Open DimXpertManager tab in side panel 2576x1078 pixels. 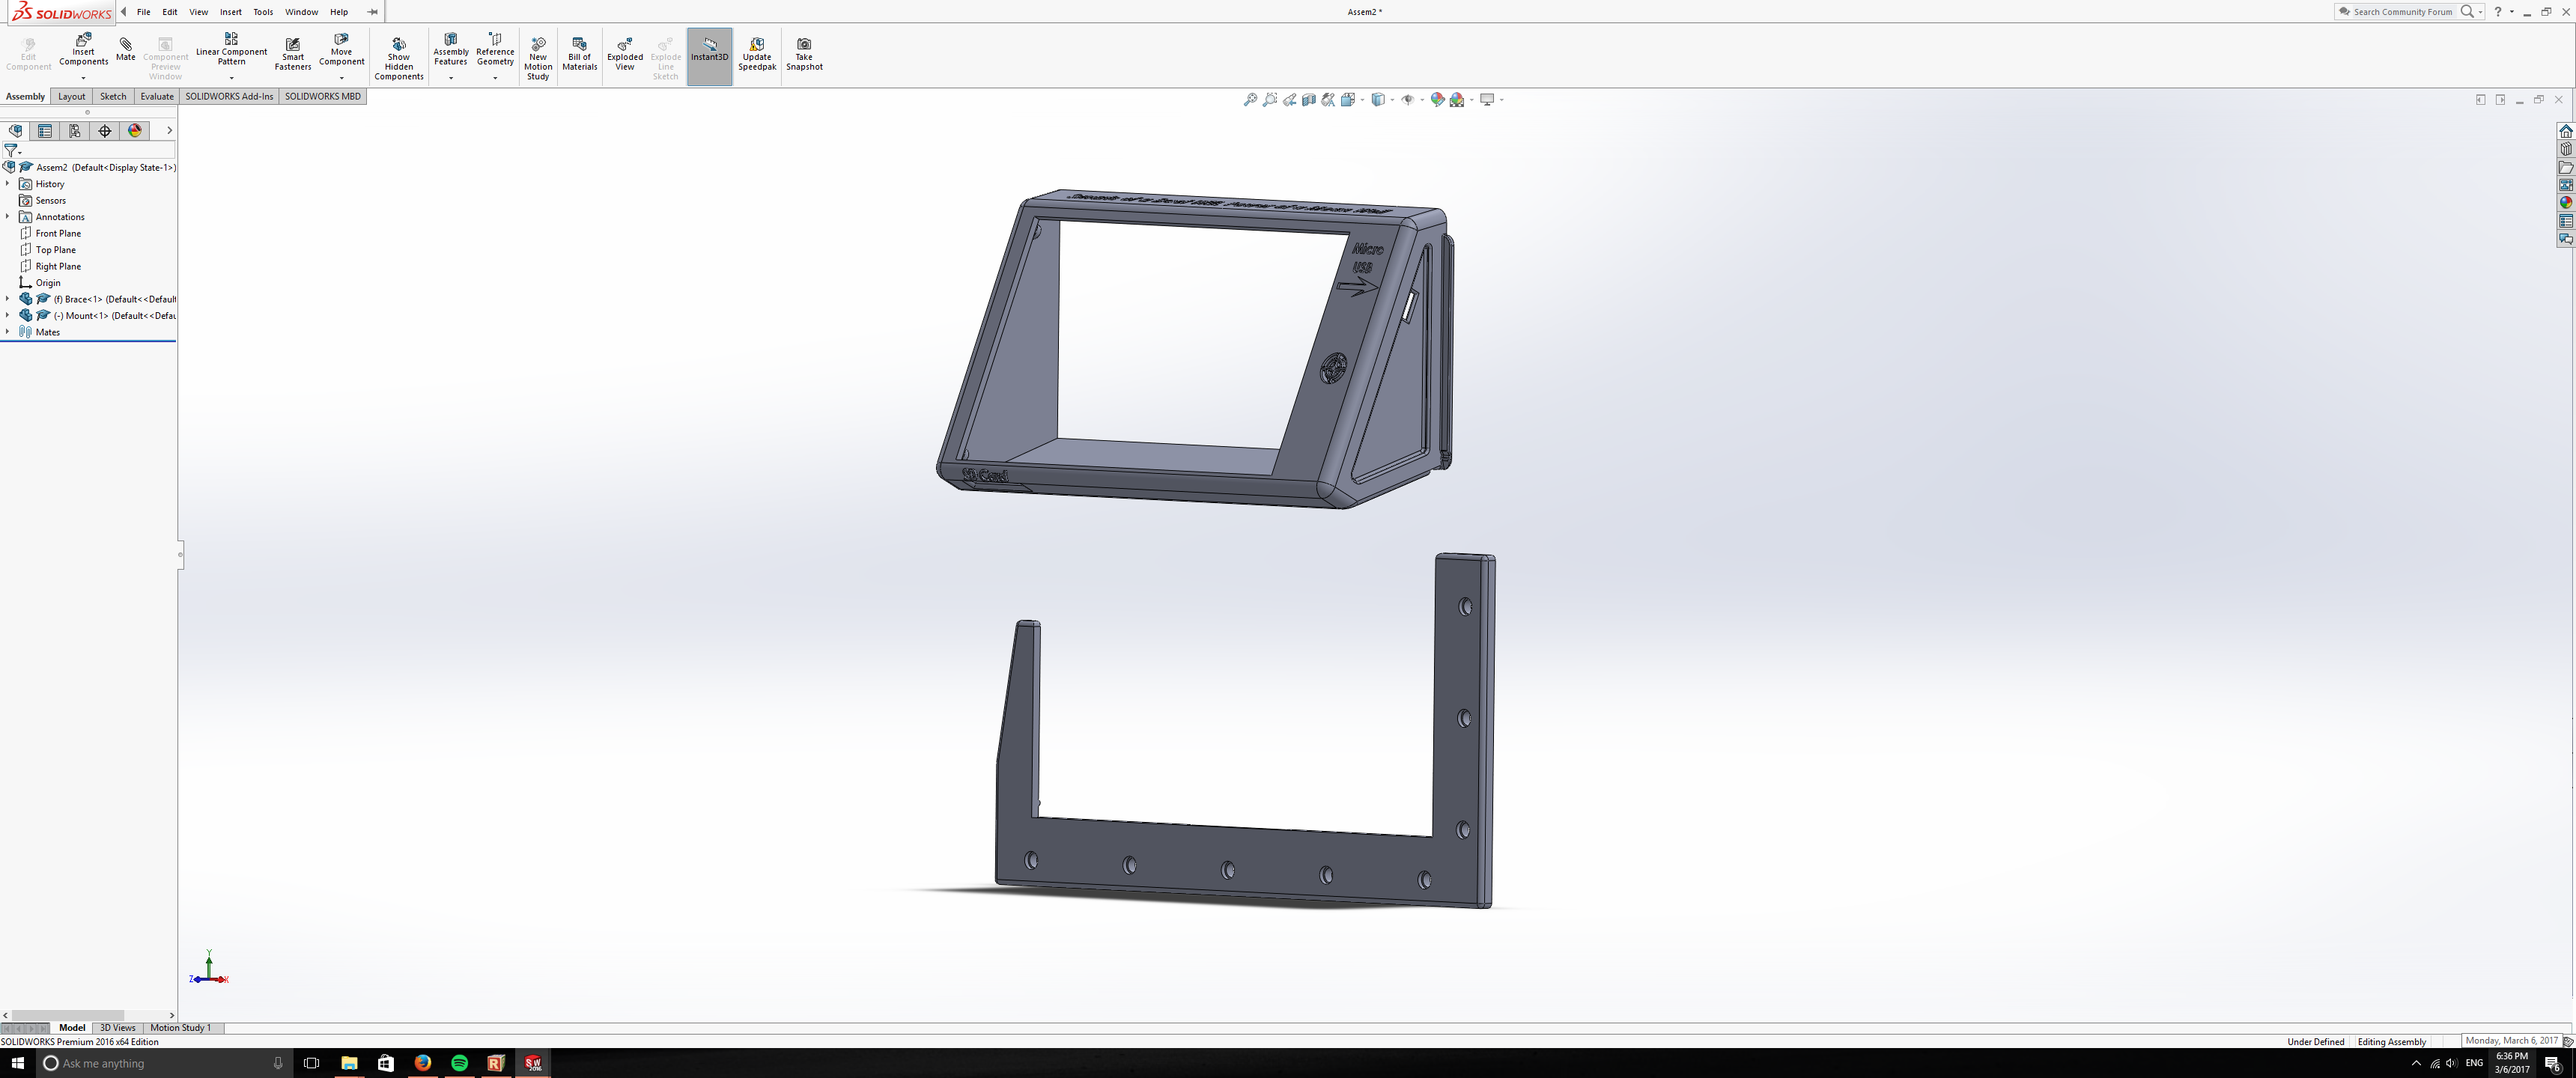point(105,131)
